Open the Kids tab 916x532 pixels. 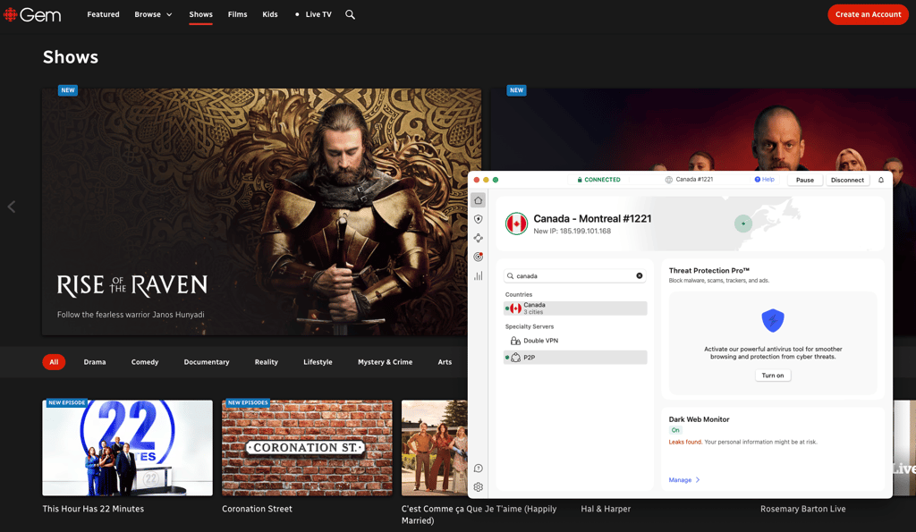click(x=270, y=14)
